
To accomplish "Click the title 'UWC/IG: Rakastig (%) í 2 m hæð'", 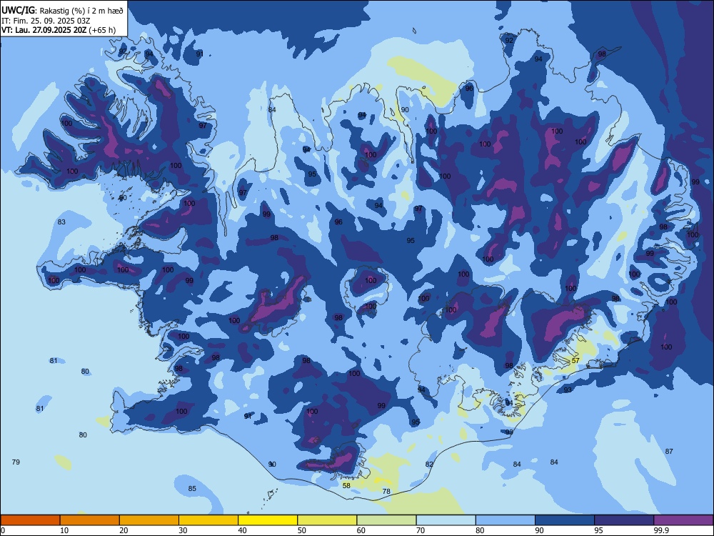I will click(x=62, y=11).
